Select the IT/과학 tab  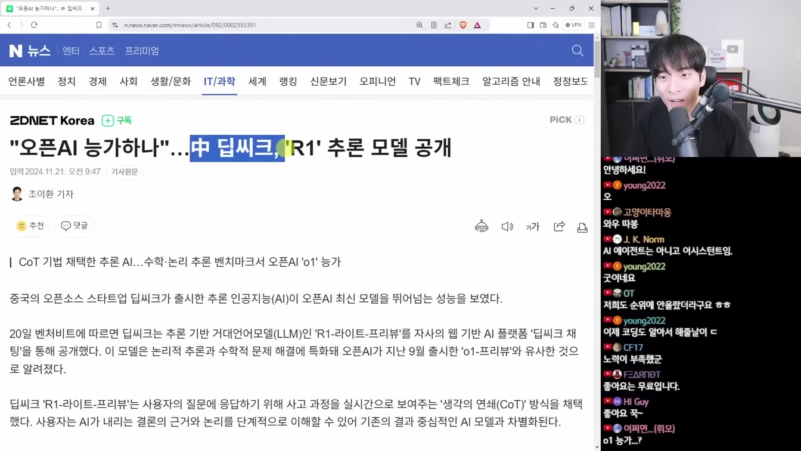point(219,81)
